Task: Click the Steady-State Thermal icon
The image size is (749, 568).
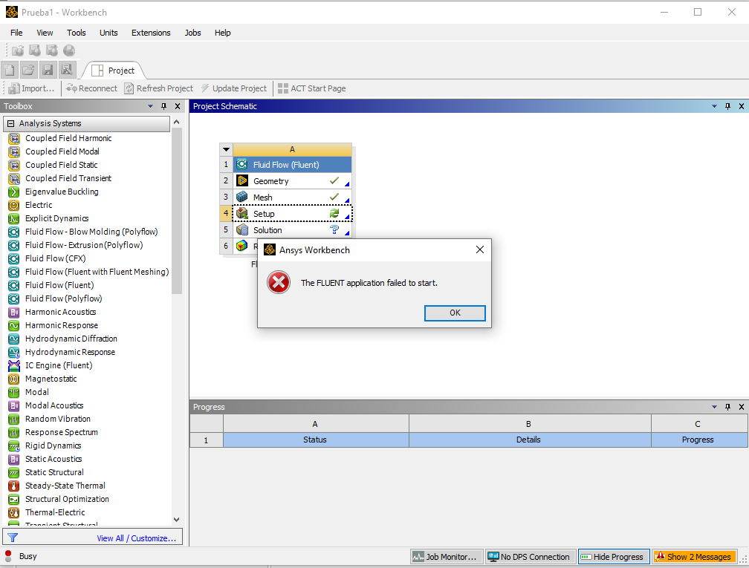Action: (14, 486)
